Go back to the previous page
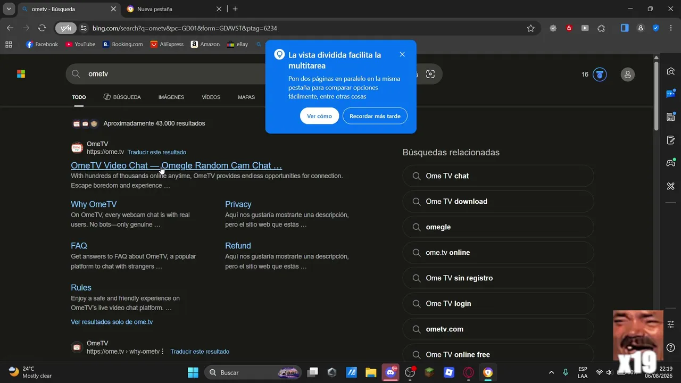Image resolution: width=681 pixels, height=383 pixels. pos(10,28)
